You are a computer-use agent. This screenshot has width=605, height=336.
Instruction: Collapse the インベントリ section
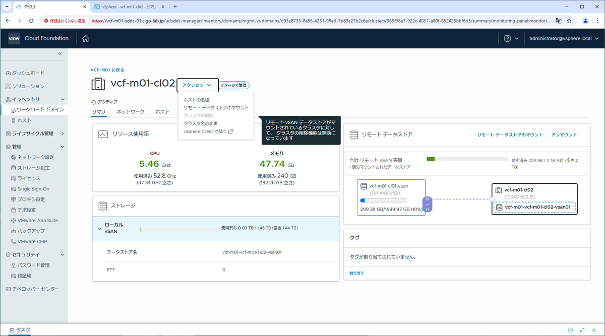click(62, 99)
